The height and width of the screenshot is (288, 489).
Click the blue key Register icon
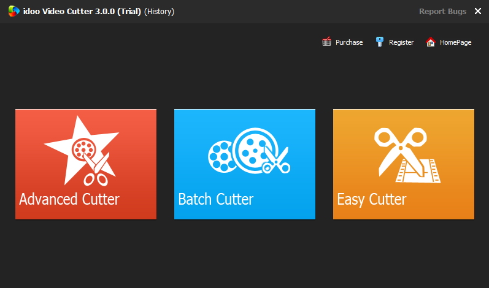[x=380, y=42]
